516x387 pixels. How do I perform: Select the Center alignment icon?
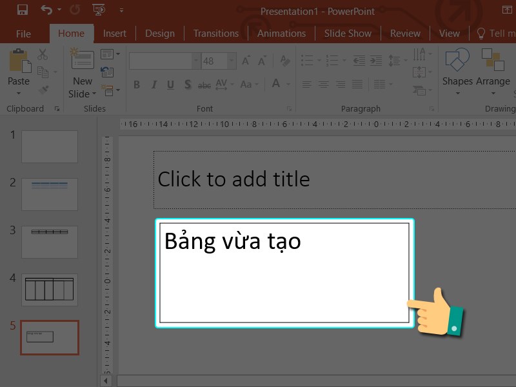(x=324, y=84)
